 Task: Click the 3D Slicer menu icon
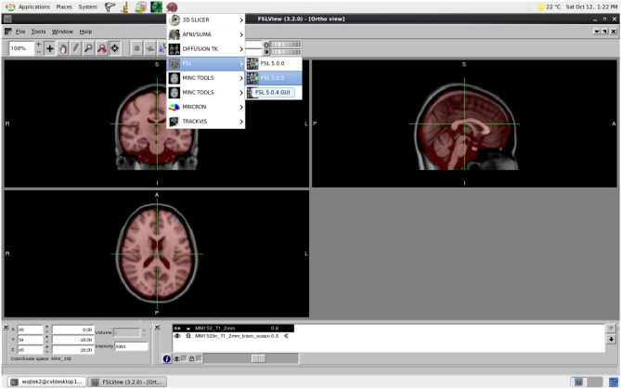[x=174, y=19]
